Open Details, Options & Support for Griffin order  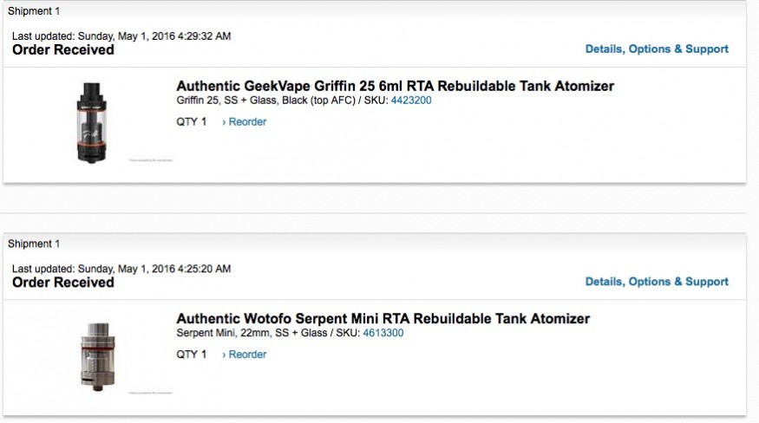[657, 49]
